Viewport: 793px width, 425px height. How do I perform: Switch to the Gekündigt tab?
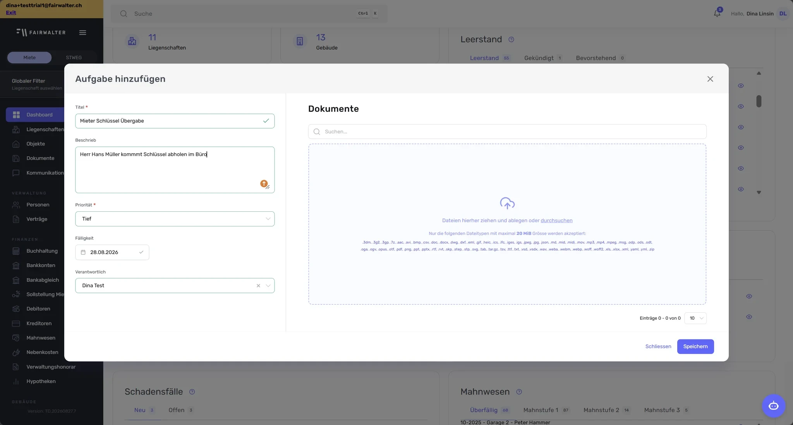coord(542,58)
